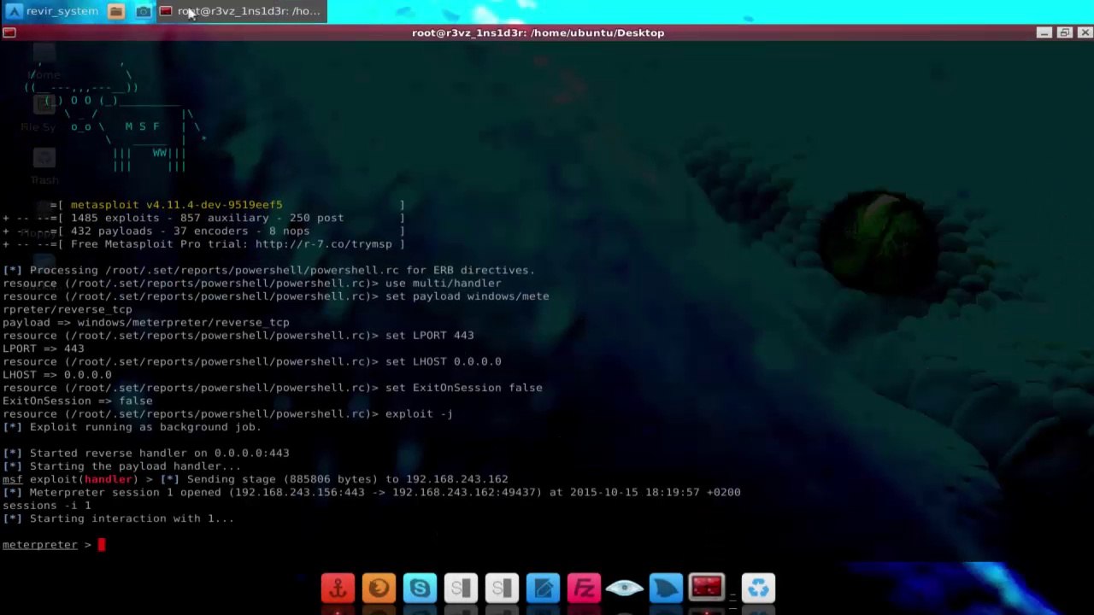Click the 'meterpreter >' prompt text

pyautogui.click(x=47, y=545)
